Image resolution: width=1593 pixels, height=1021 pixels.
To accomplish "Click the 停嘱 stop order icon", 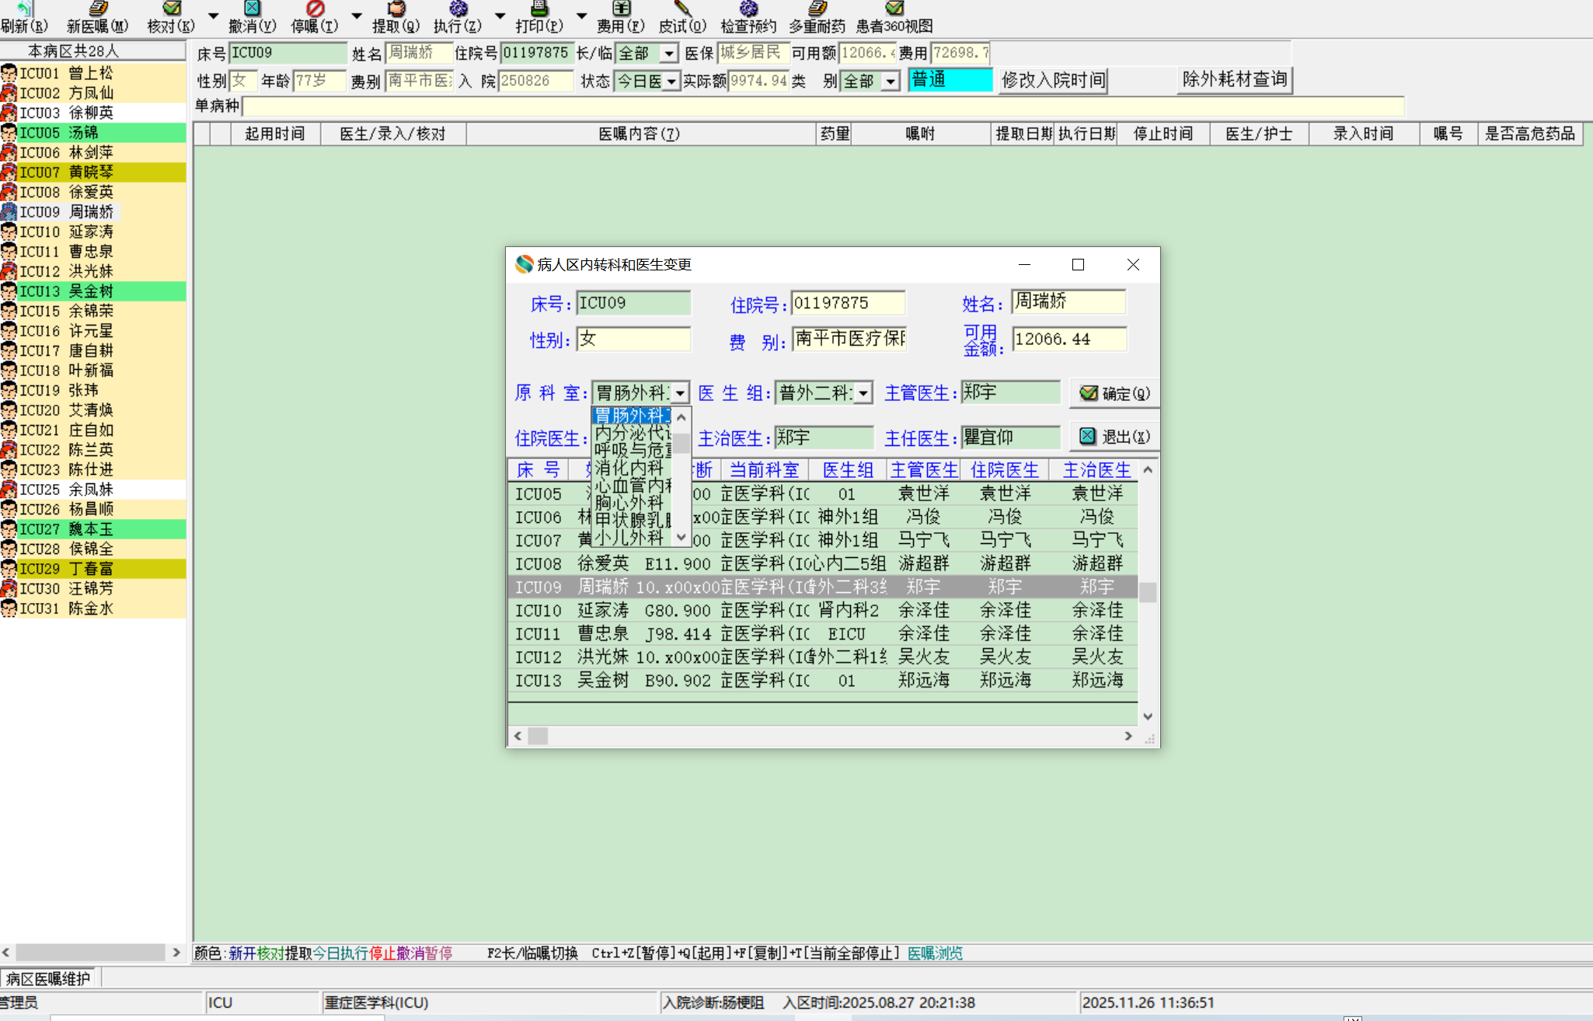I will (x=315, y=9).
